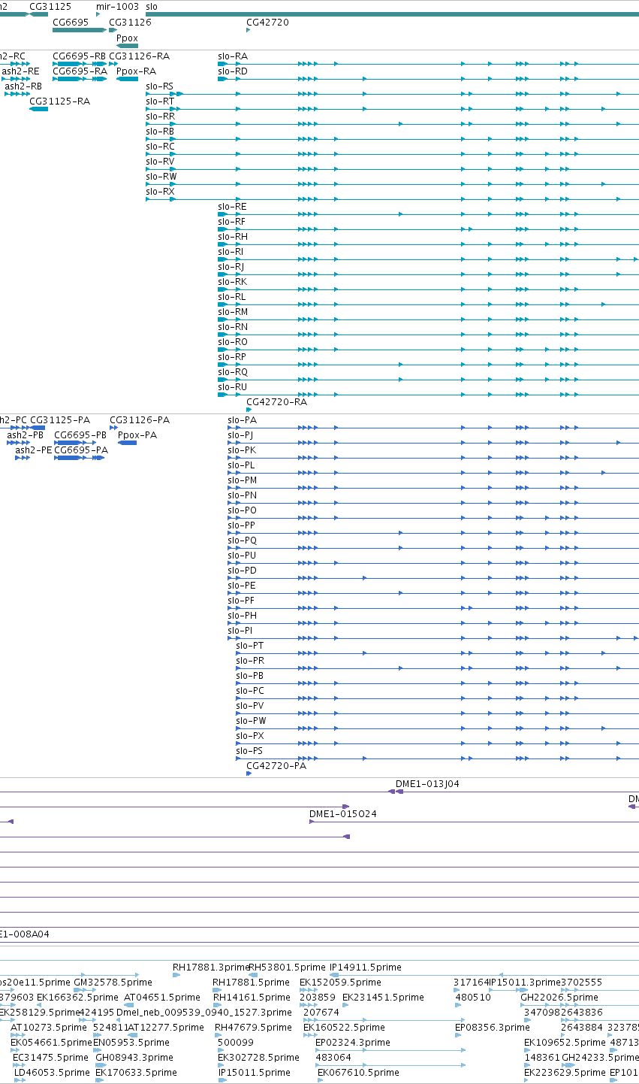
Task: Click the CG6695-PB protein label
Action: (80, 435)
